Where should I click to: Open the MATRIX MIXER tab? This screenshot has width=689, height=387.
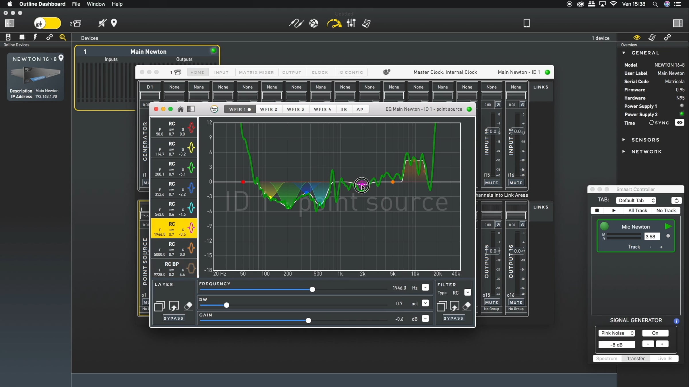click(x=256, y=72)
